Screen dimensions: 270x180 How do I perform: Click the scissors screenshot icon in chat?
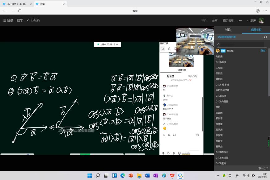[x=169, y=135]
